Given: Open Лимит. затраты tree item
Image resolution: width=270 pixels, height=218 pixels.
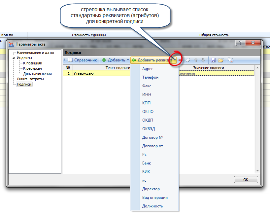Looking at the screenshot, I should (x=30, y=79).
